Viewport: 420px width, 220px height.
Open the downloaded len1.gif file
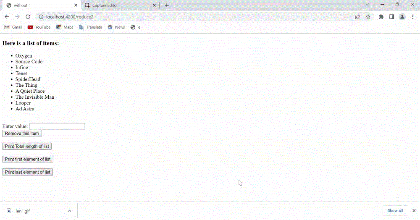[23, 211]
